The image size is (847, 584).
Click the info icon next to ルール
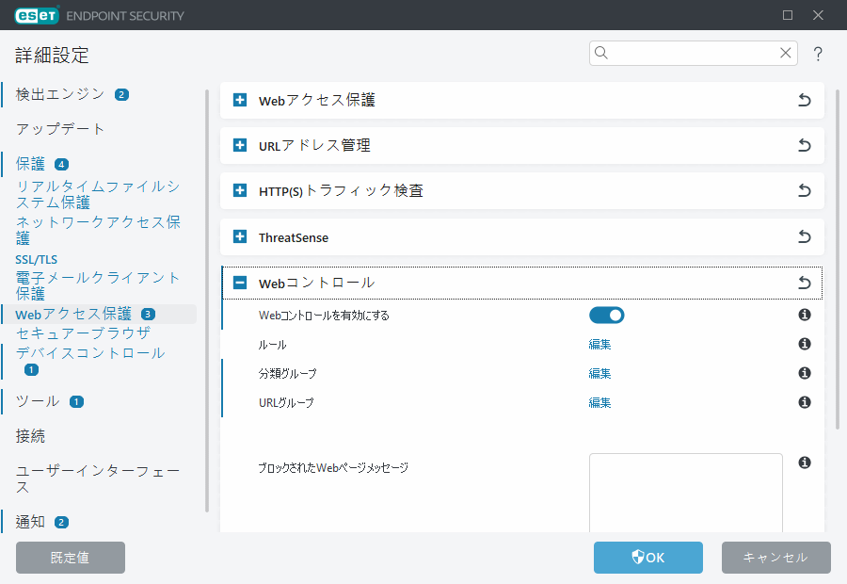[805, 344]
